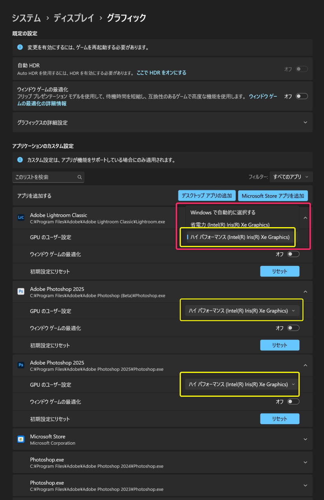The height and width of the screenshot is (500, 324).
Task: Click デスクトップ アプリの追加 button
Action: (207, 195)
